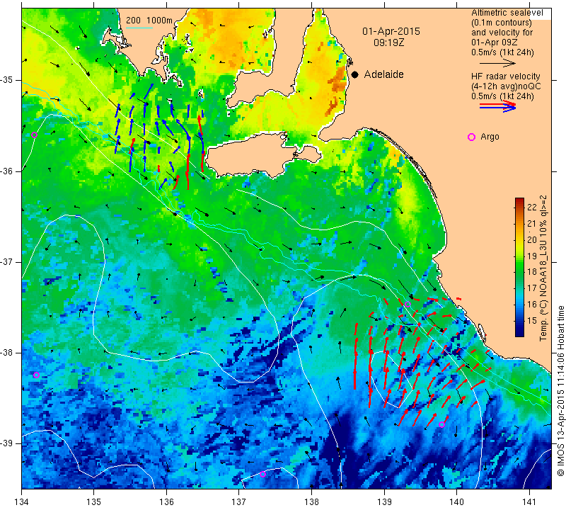Image resolution: width=566 pixels, height=510 pixels.
Task: Click the cyan isobath line sample under 200 1000m
Action: 139,28
